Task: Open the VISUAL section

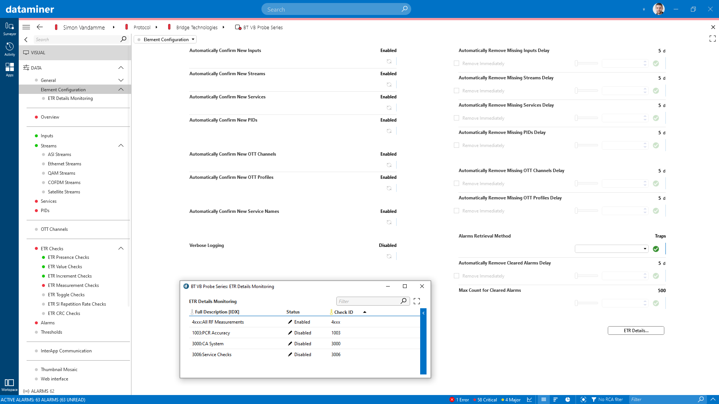Action: point(75,53)
